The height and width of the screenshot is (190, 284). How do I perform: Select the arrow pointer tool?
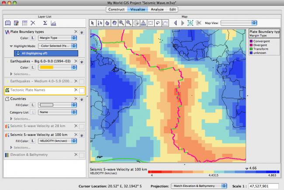click(x=93, y=23)
